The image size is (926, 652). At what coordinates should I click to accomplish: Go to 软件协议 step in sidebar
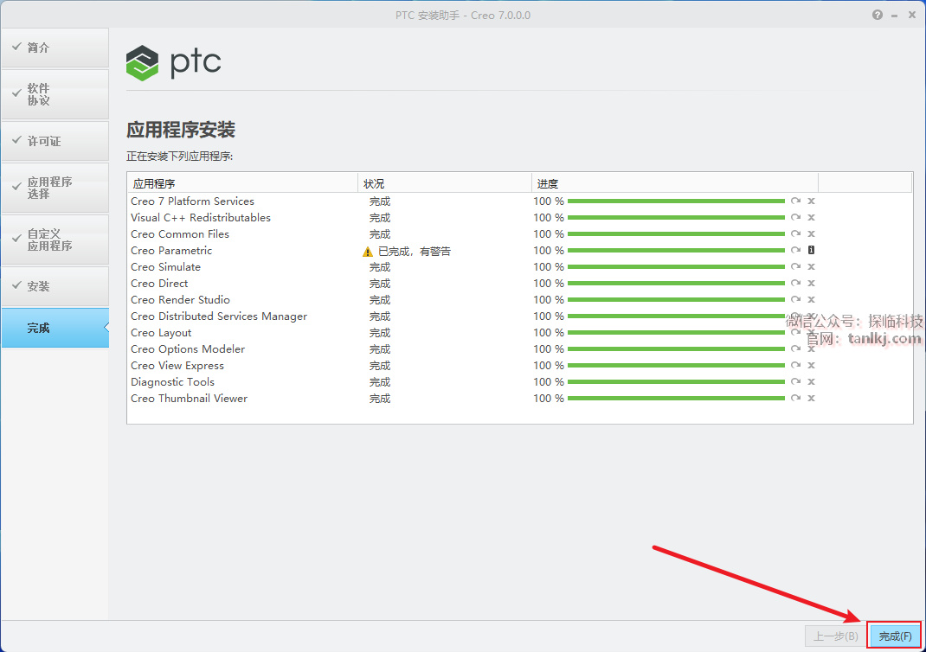(x=55, y=94)
